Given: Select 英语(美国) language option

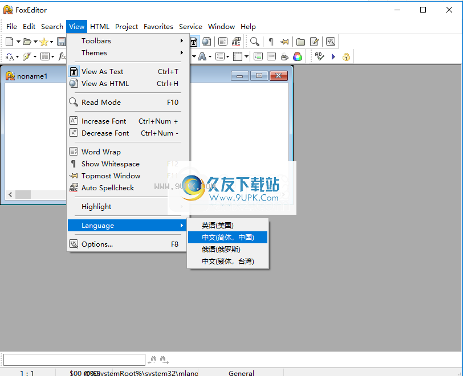Looking at the screenshot, I should pos(228,226).
